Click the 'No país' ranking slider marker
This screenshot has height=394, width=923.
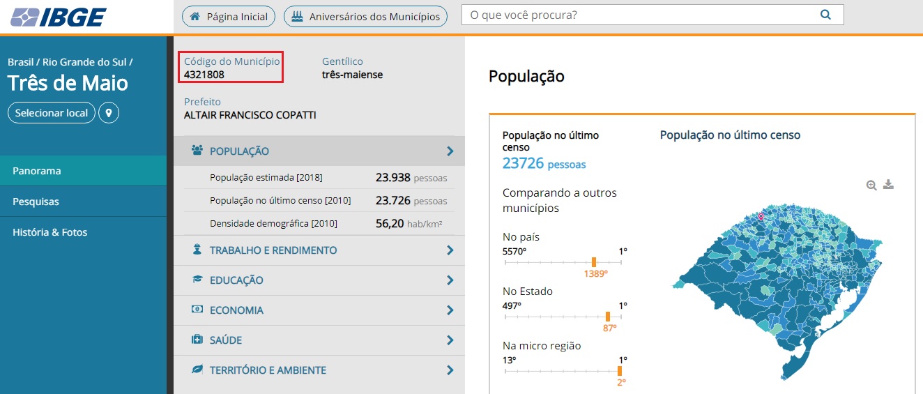click(594, 262)
